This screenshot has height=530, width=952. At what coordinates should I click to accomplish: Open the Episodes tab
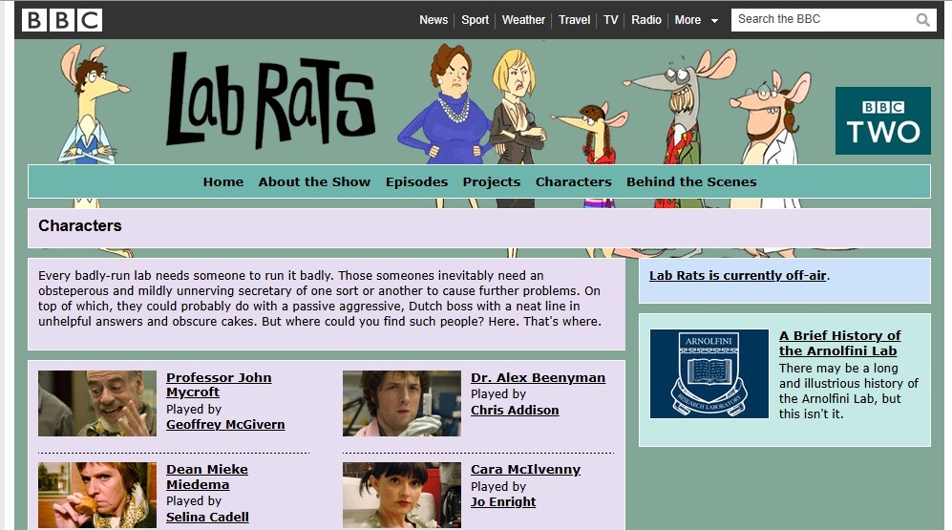point(416,181)
